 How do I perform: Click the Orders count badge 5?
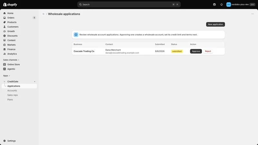point(34,18)
